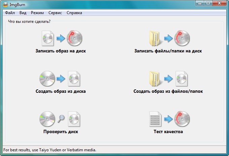Click the status bar tip about Taiyo Yuden
The height and width of the screenshot is (156, 229).
pyautogui.click(x=50, y=150)
